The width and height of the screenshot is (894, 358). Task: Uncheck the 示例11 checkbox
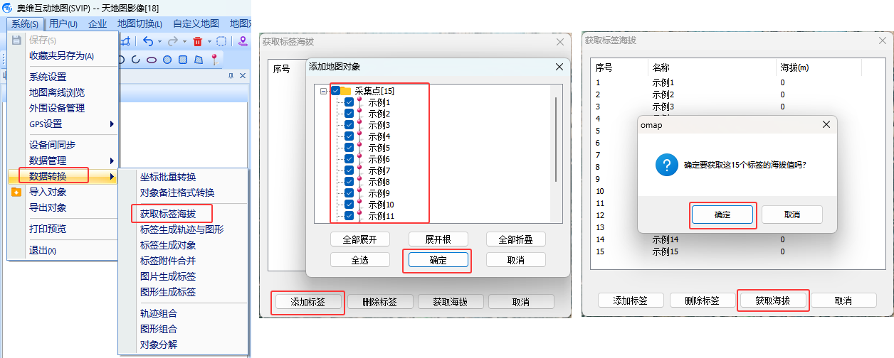point(349,216)
